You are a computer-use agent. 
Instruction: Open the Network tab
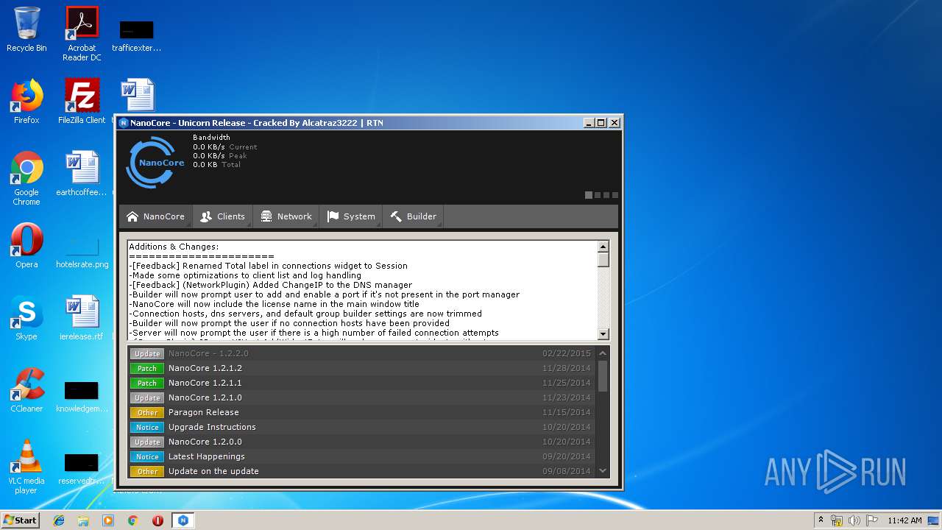tap(286, 216)
